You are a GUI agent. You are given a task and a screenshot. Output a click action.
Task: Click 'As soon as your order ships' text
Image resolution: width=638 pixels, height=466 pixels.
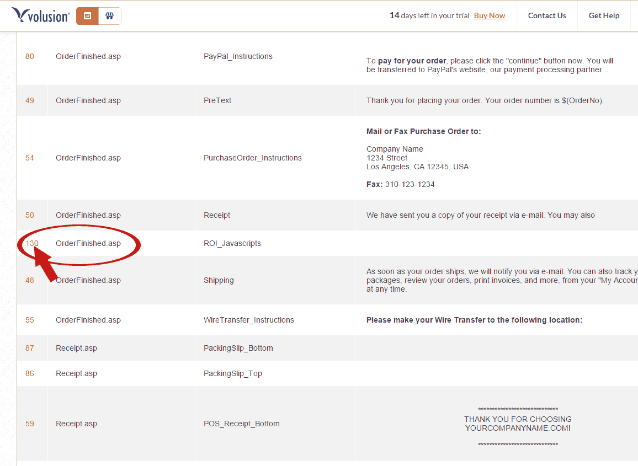point(502,280)
